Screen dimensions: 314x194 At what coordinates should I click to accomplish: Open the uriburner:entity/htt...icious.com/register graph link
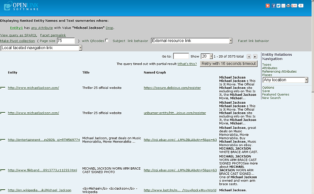pyautogui.click(x=175, y=113)
